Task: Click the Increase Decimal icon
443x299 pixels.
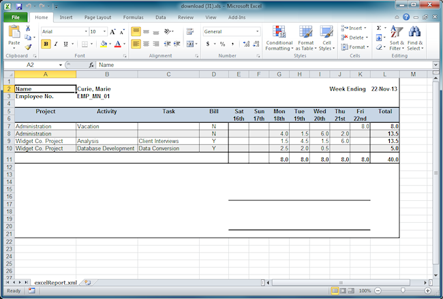Action: click(246, 44)
